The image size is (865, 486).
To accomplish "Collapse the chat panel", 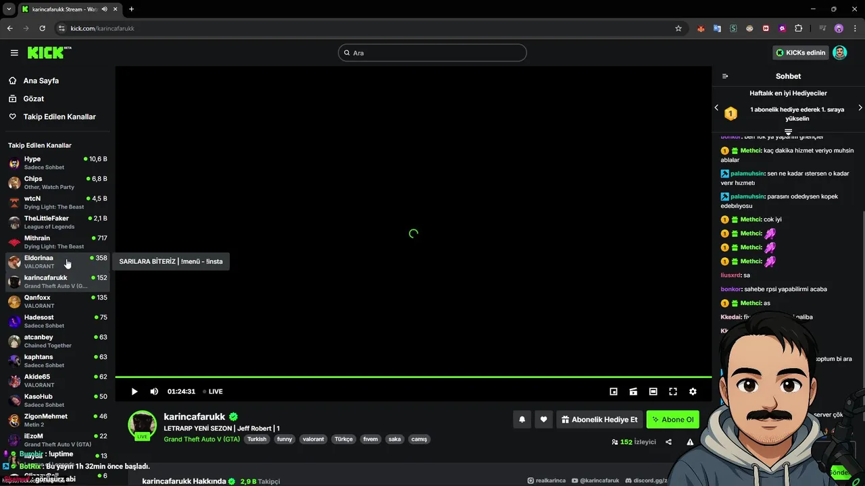I will [x=725, y=76].
